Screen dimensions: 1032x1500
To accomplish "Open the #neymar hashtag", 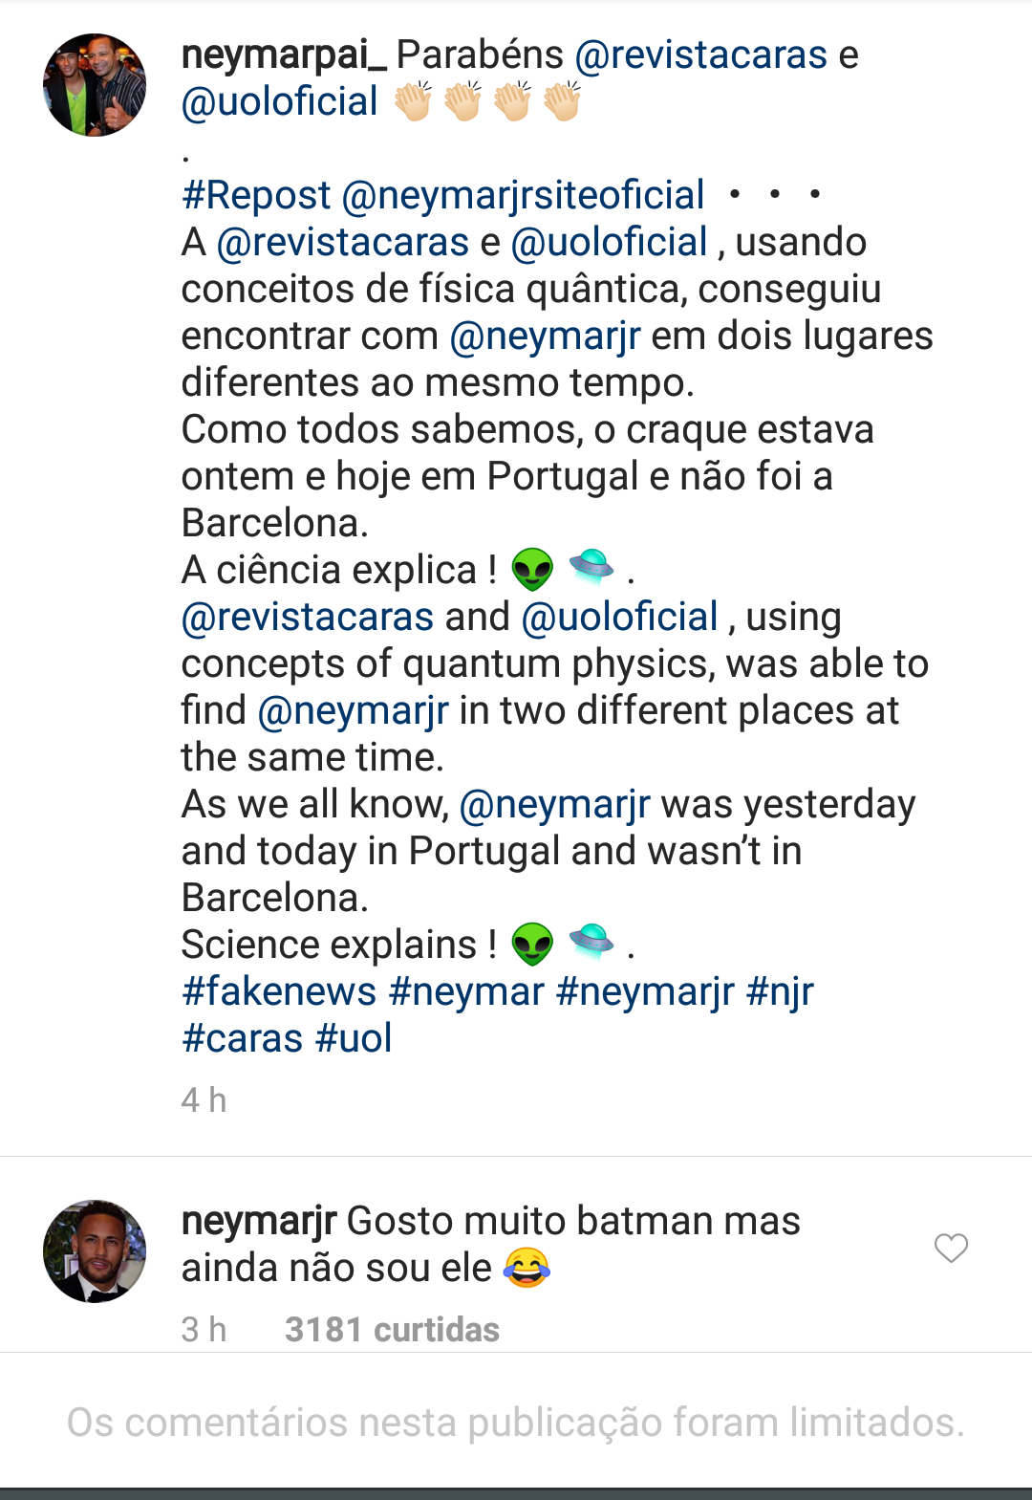I will (466, 991).
